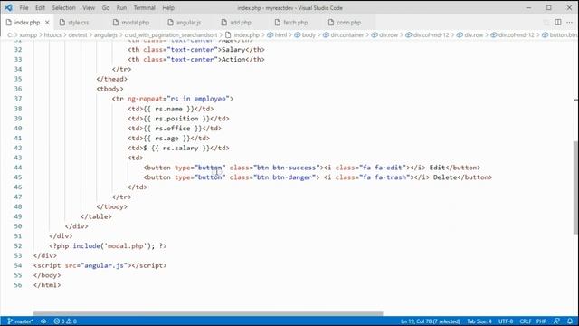Open the editor More Actions ellipsis

[x=569, y=22]
